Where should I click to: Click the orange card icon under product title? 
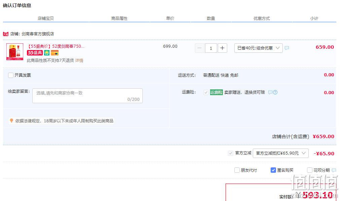coord(55,53)
